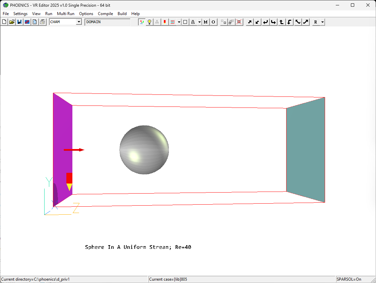This screenshot has height=283, width=376.
Task: Reset the view with the R button
Action: (x=315, y=22)
